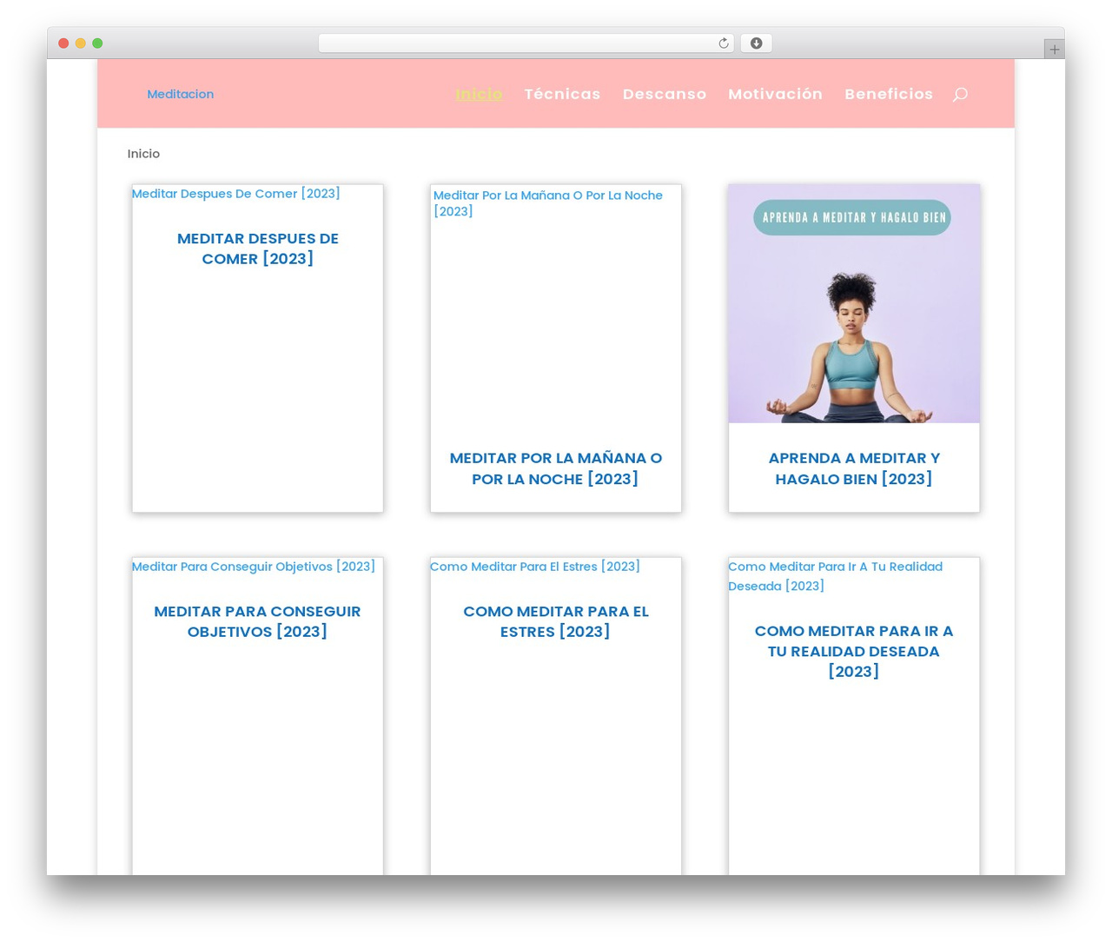Open the small link Meditar Para Conseguir Objetivos [2023]

click(254, 567)
